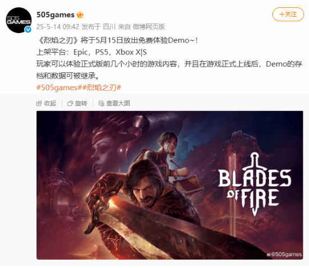Click the blue verified badge on avatar
309x268 pixels.
(x=28, y=30)
